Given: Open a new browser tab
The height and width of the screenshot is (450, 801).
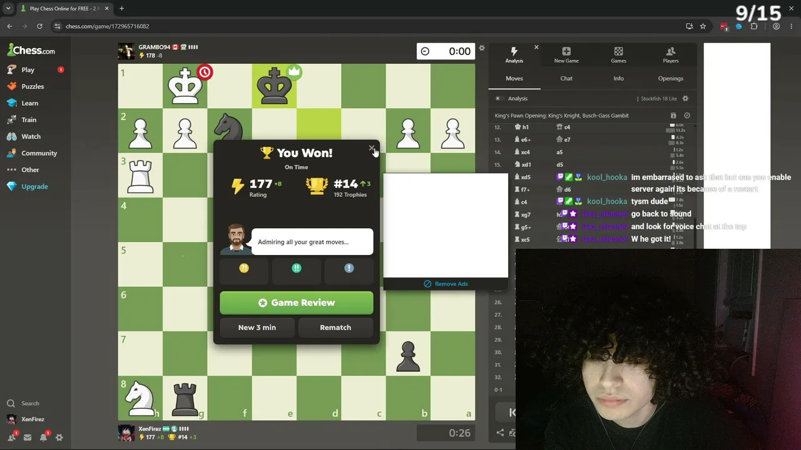Looking at the screenshot, I should click(121, 9).
